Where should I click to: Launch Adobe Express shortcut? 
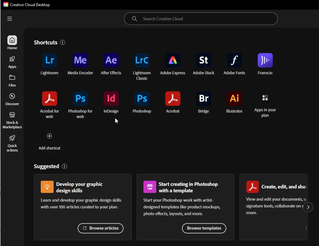pos(173,60)
